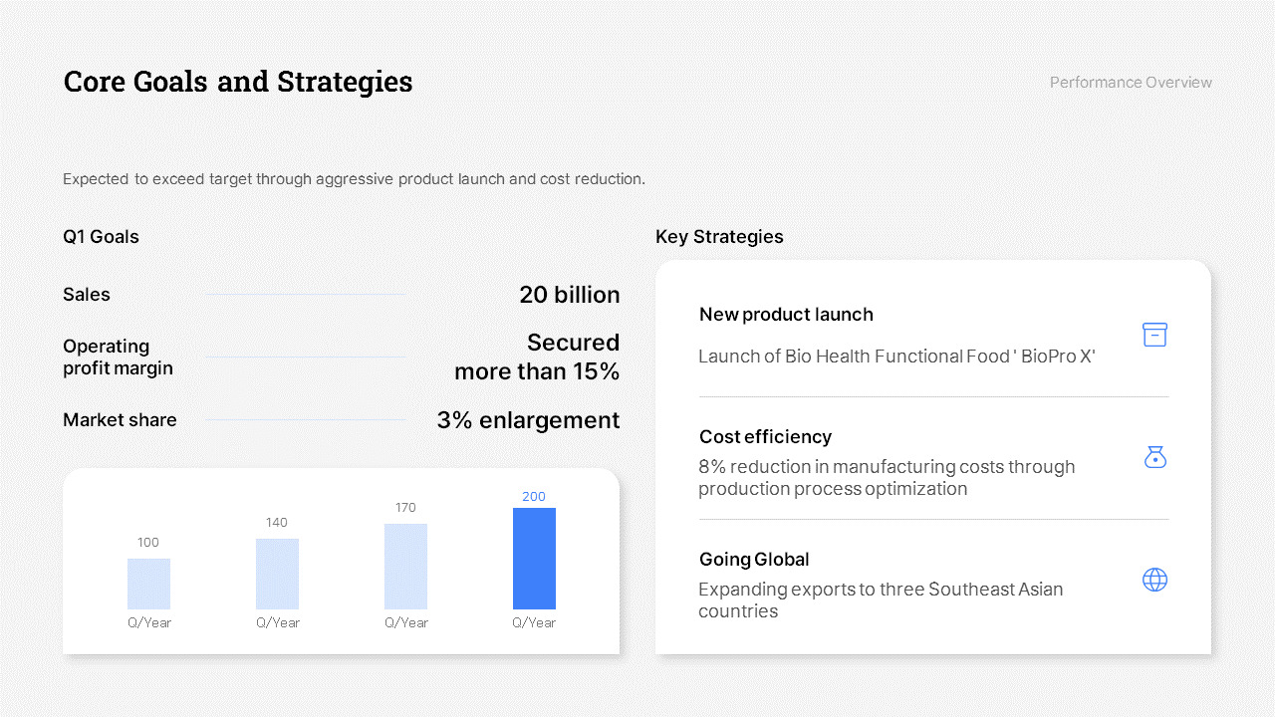Select the Key Strategies section header
Screen dimensions: 1275x717
719,236
